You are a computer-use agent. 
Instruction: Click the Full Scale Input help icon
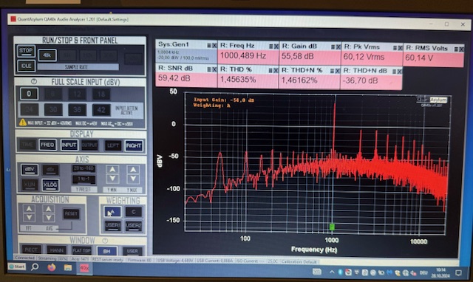tap(34, 82)
